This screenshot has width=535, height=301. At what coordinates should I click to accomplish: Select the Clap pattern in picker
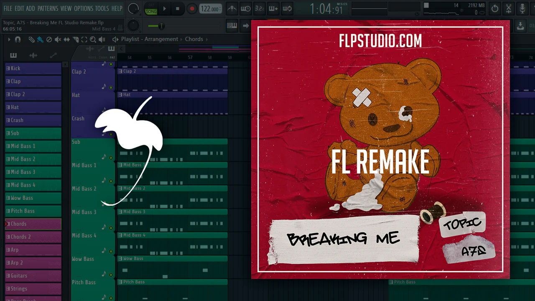33,82
